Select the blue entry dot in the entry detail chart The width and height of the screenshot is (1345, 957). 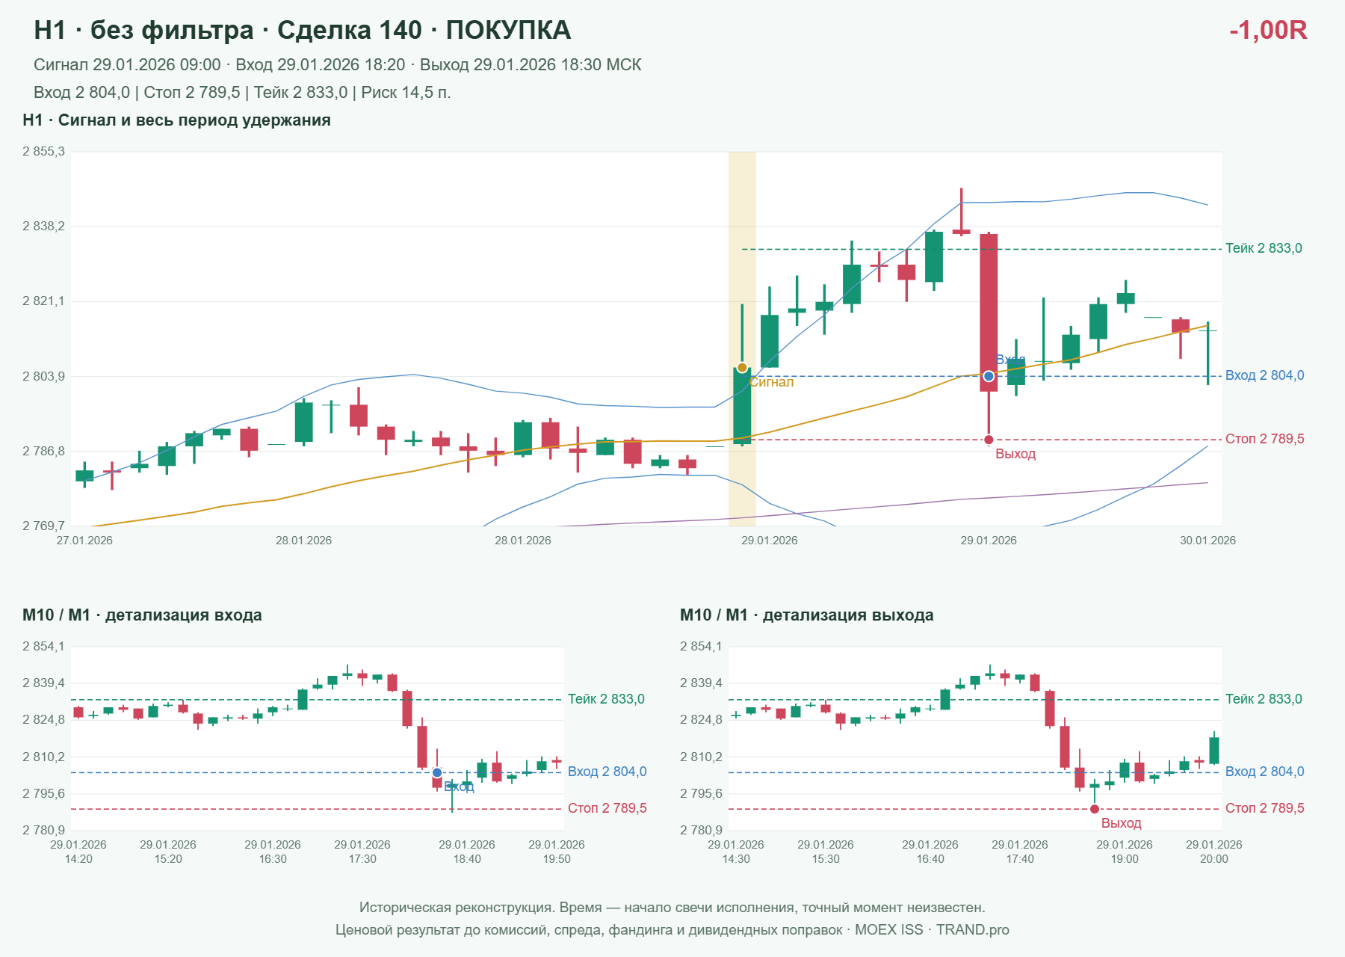pyautogui.click(x=437, y=772)
